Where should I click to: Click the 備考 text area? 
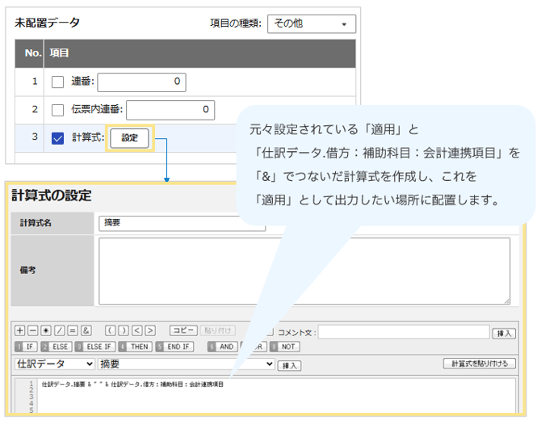pyautogui.click(x=304, y=271)
